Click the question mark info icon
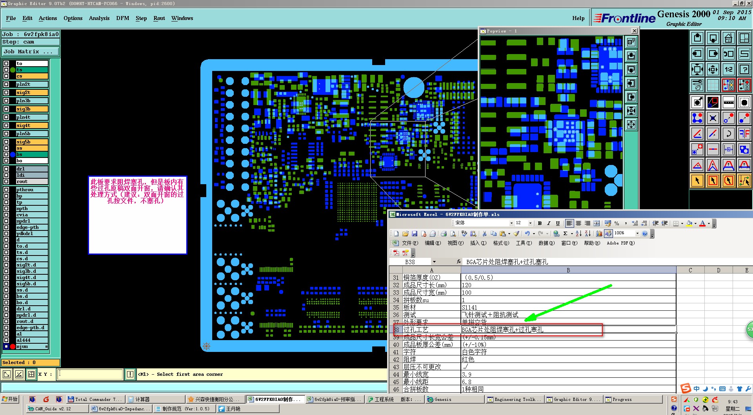Screen dimensions: 753x415 pos(744,69)
